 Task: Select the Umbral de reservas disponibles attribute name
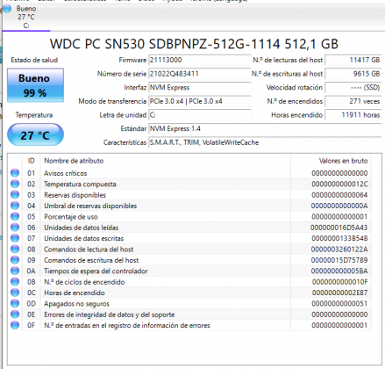pos(90,206)
